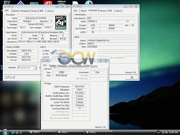
Task: Click the CAS# Latency value 5.0 clocks
Action: pyautogui.click(x=79, y=93)
